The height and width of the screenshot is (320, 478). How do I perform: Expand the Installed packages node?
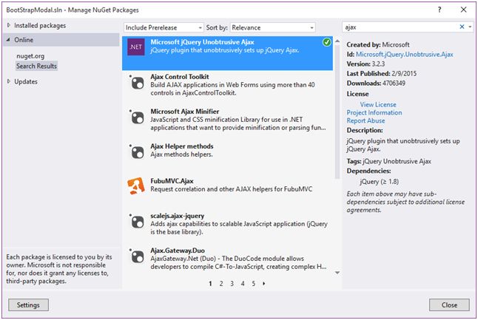9,25
